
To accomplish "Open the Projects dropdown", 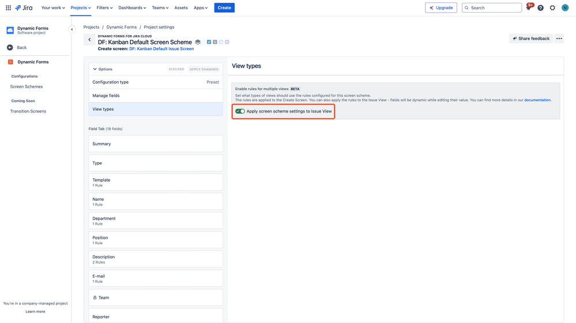I will pos(81,7).
